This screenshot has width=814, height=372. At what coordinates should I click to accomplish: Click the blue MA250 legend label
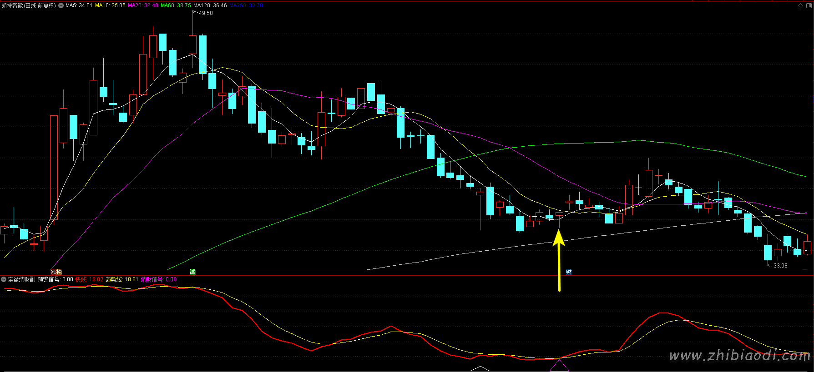point(246,5)
